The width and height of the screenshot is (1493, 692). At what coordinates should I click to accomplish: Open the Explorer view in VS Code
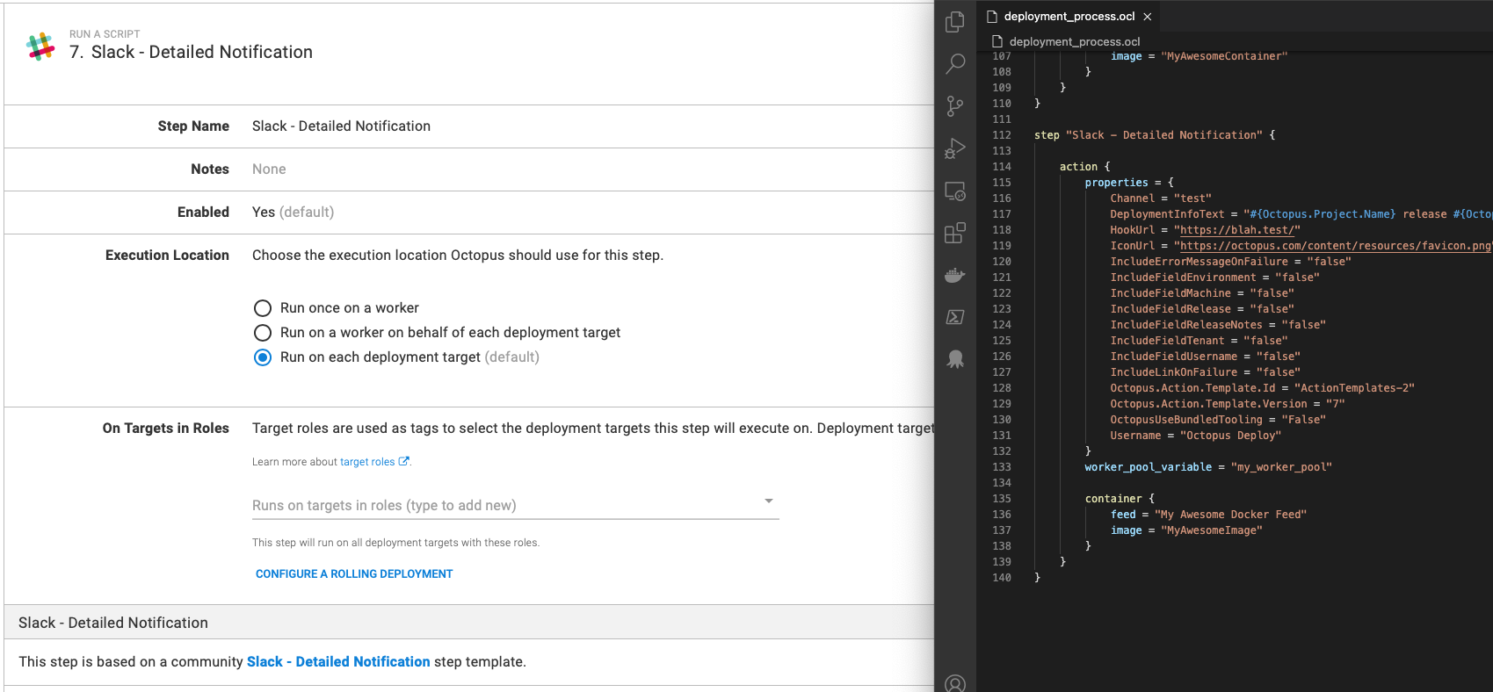click(x=955, y=22)
